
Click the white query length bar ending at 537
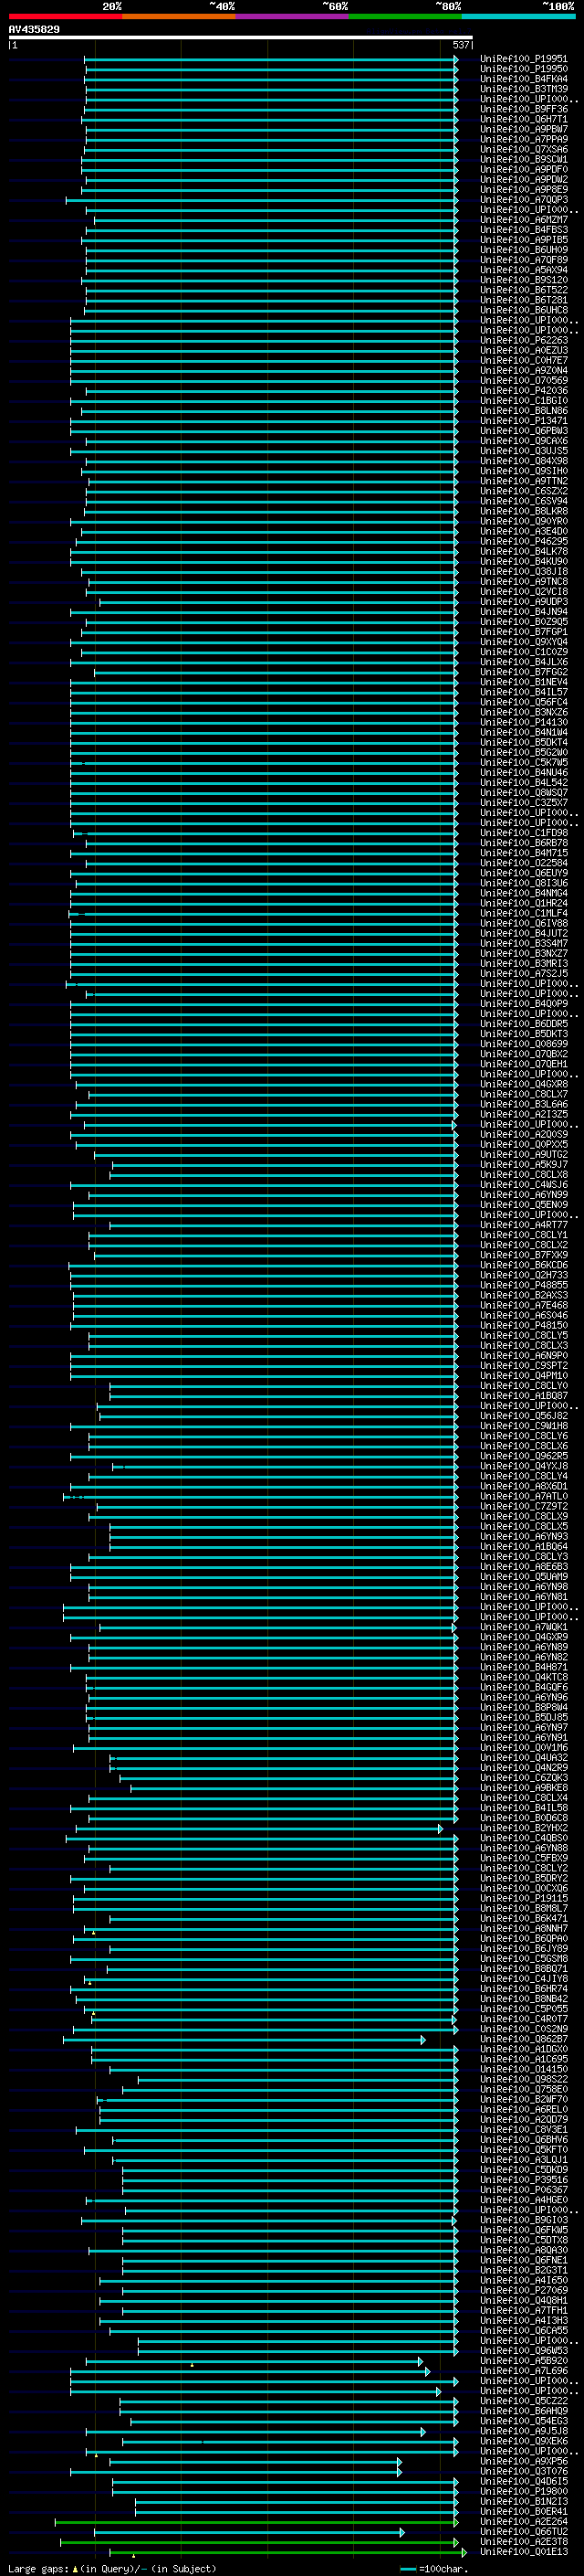240,38
